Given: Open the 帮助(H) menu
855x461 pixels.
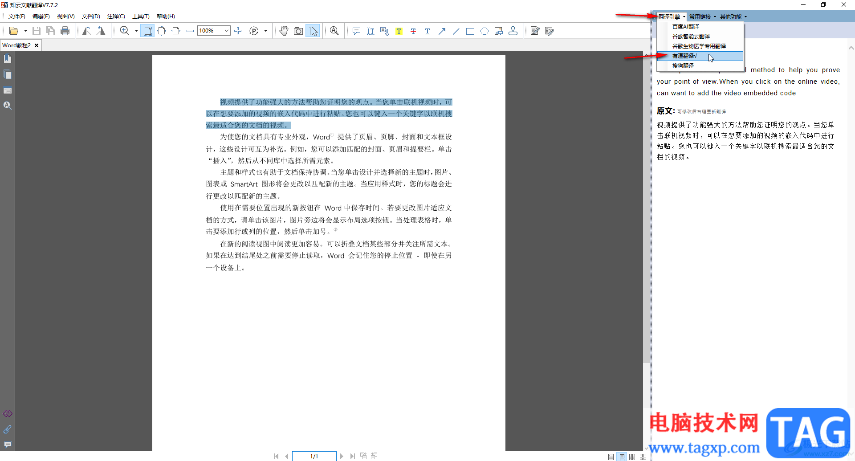Looking at the screenshot, I should (x=166, y=16).
